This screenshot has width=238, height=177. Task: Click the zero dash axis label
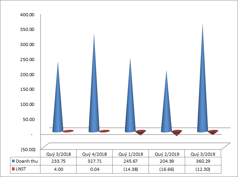(x=32, y=134)
